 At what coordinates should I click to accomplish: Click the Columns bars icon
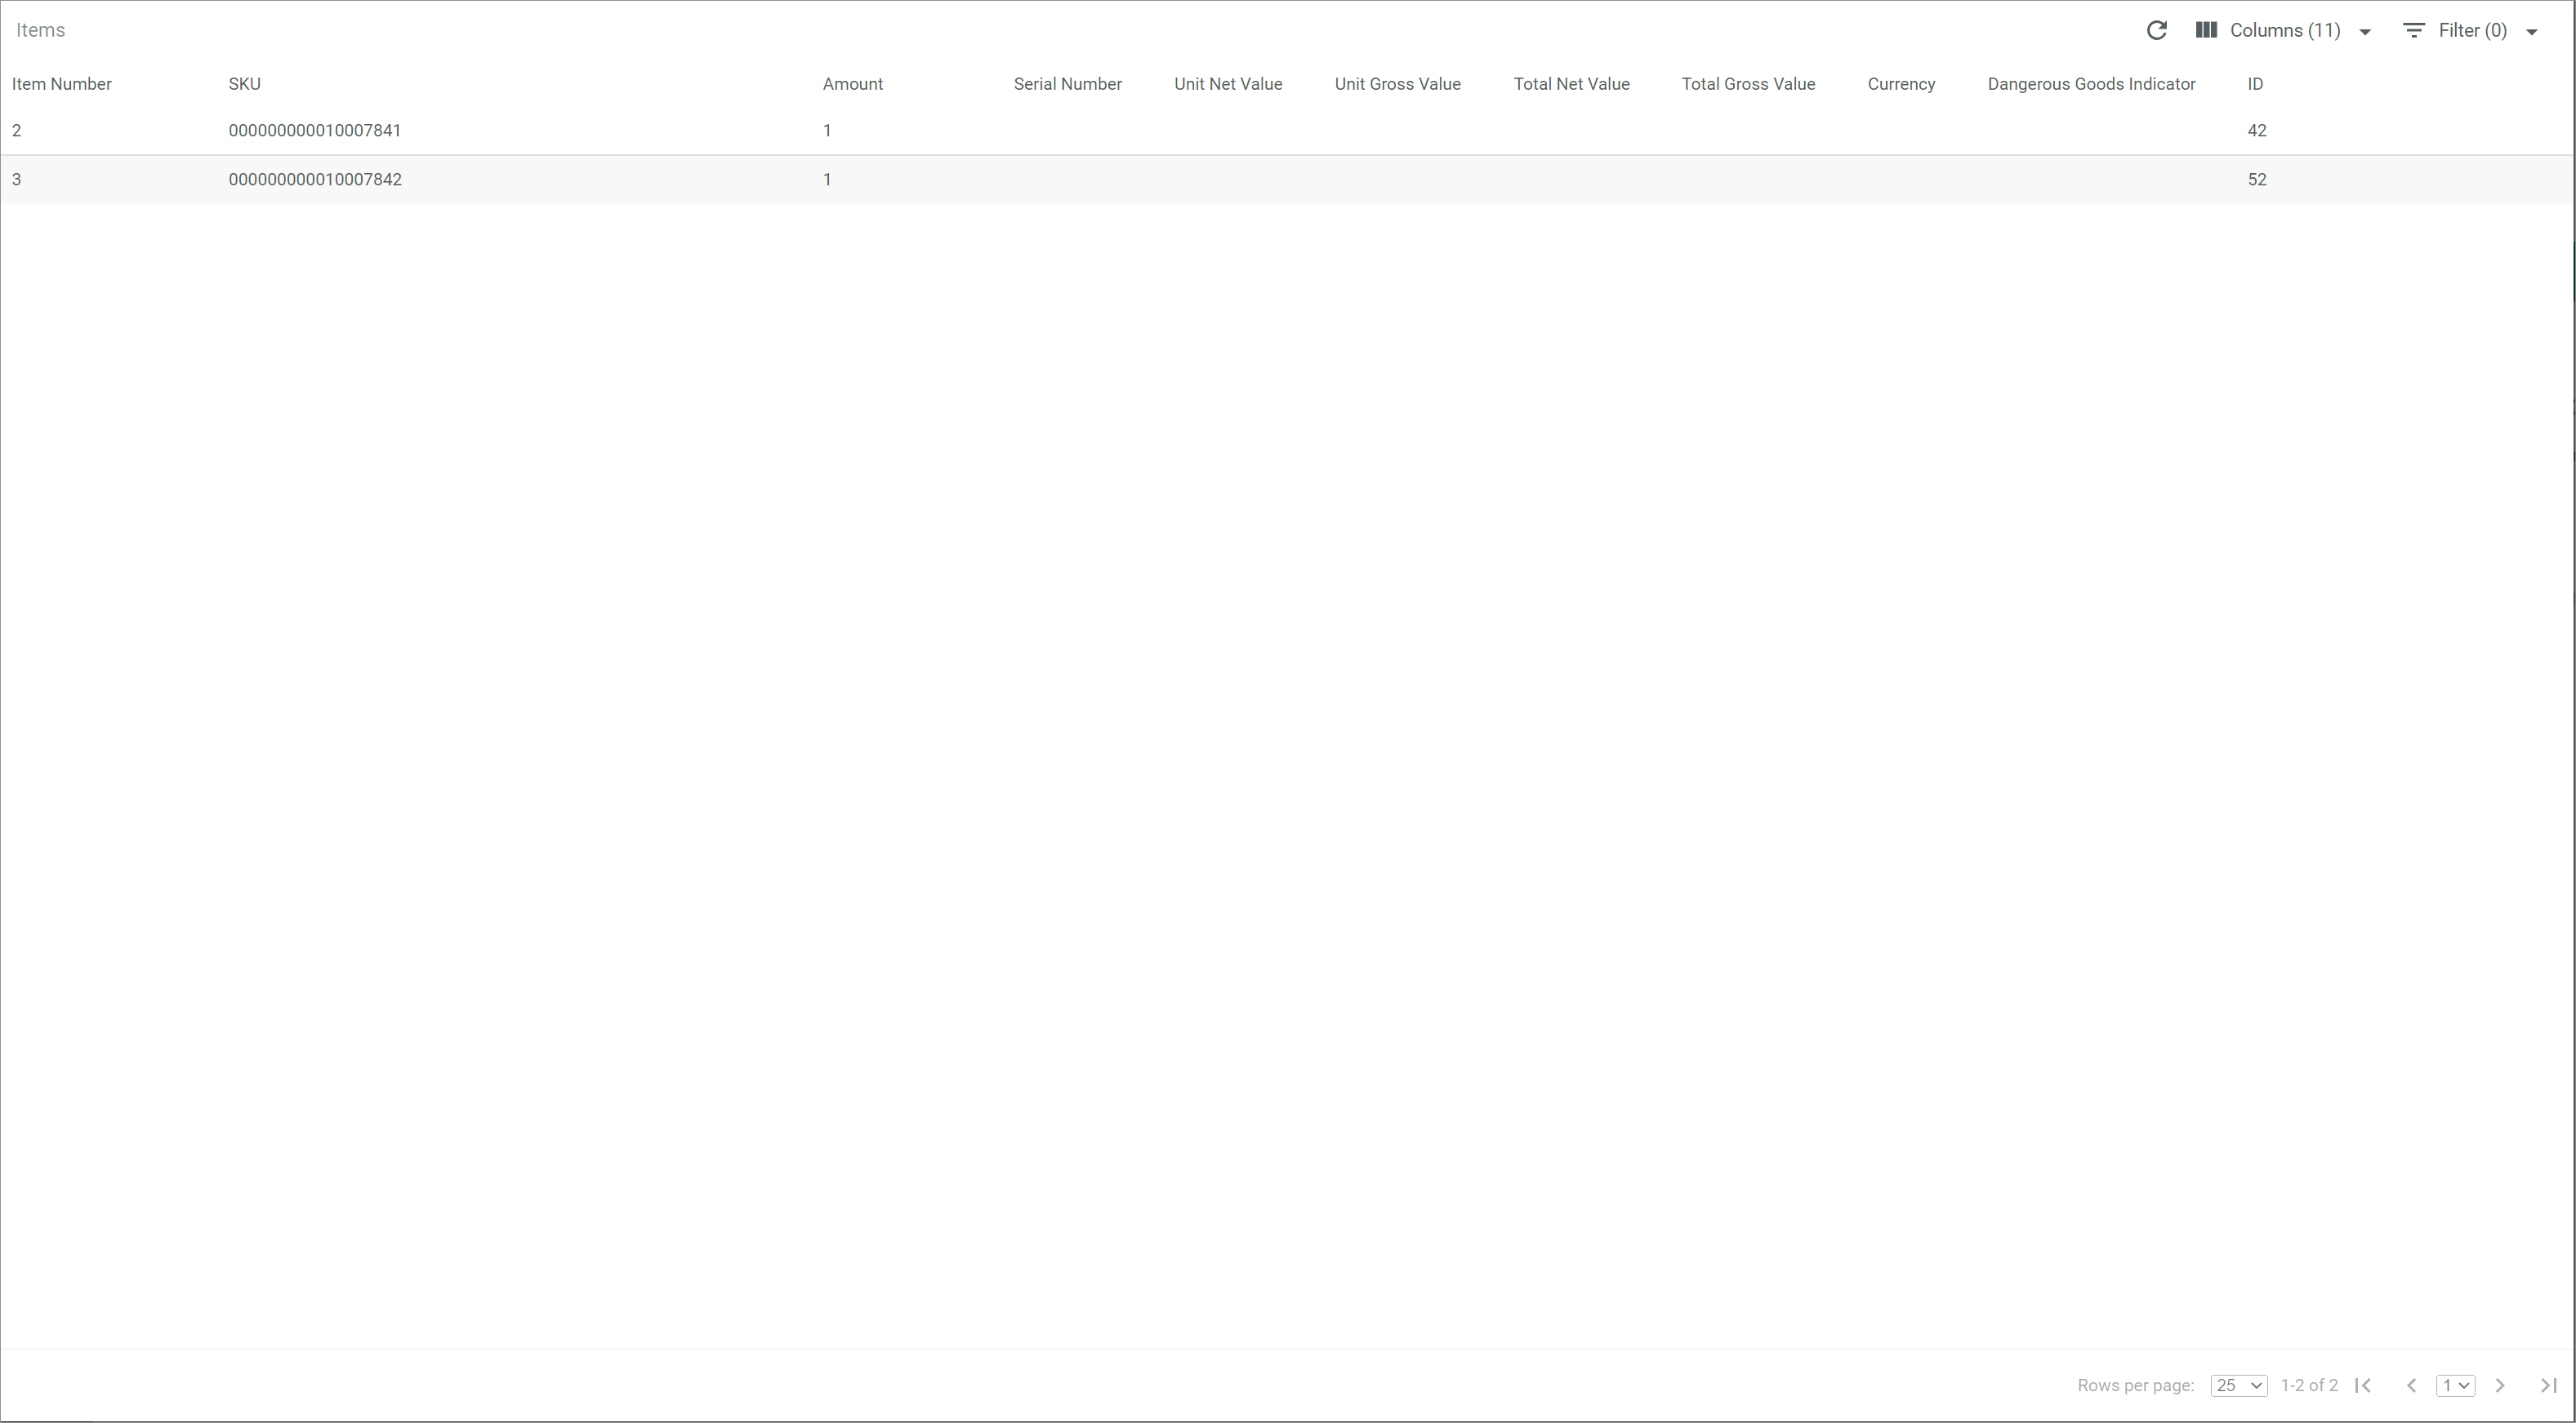(2206, 31)
